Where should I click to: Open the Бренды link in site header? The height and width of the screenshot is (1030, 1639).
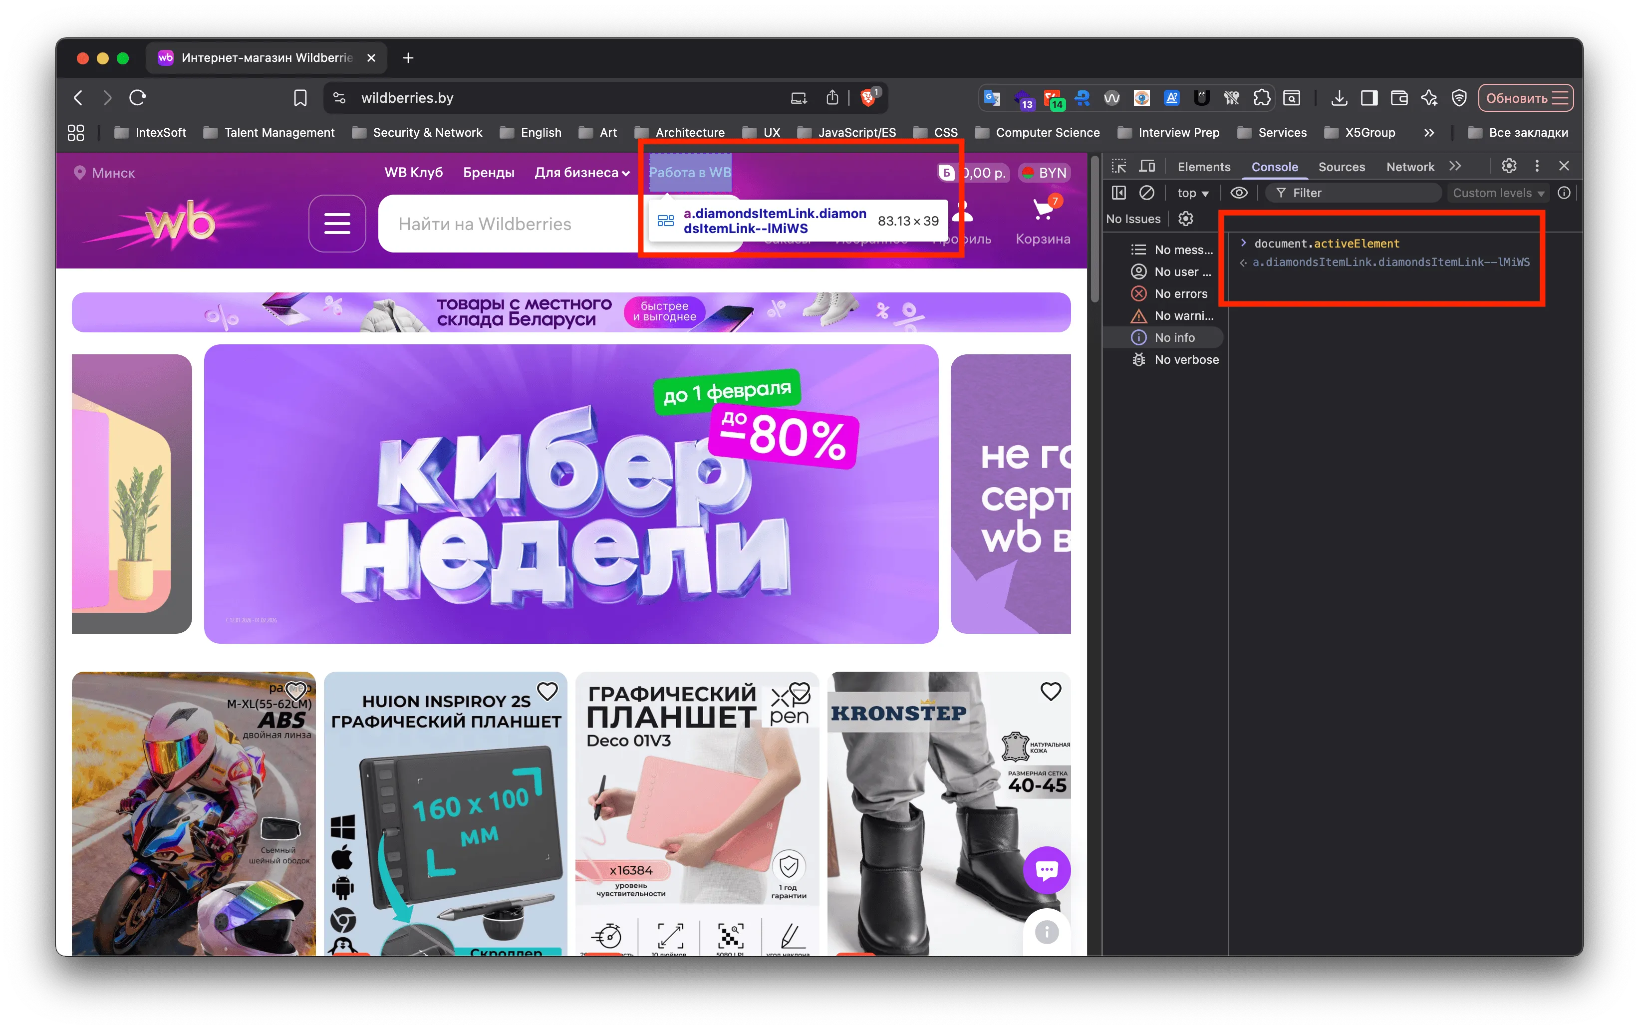click(489, 172)
